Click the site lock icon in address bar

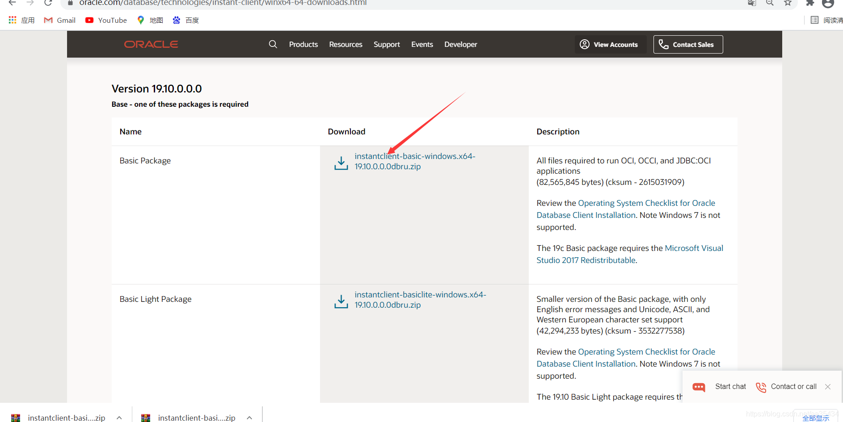click(70, 3)
